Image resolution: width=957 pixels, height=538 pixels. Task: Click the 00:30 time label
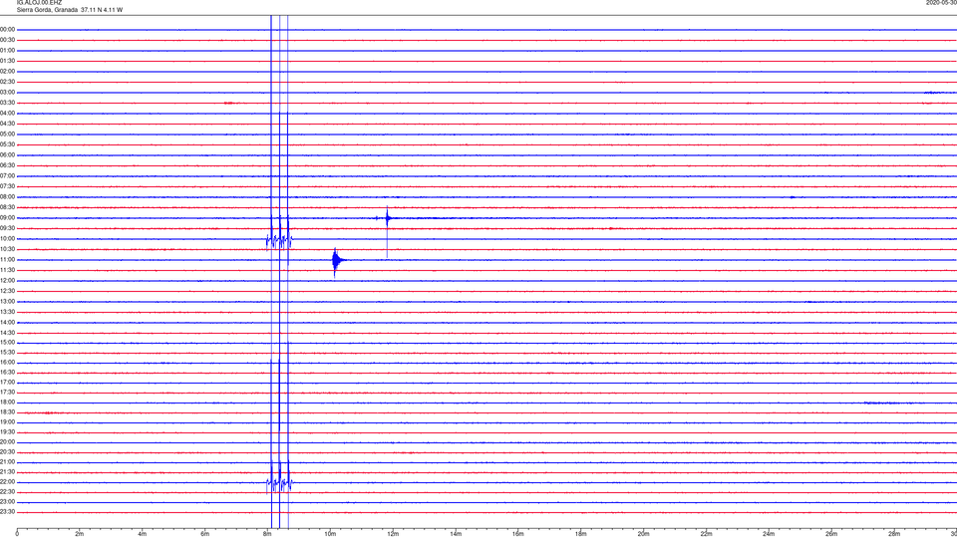coord(8,40)
